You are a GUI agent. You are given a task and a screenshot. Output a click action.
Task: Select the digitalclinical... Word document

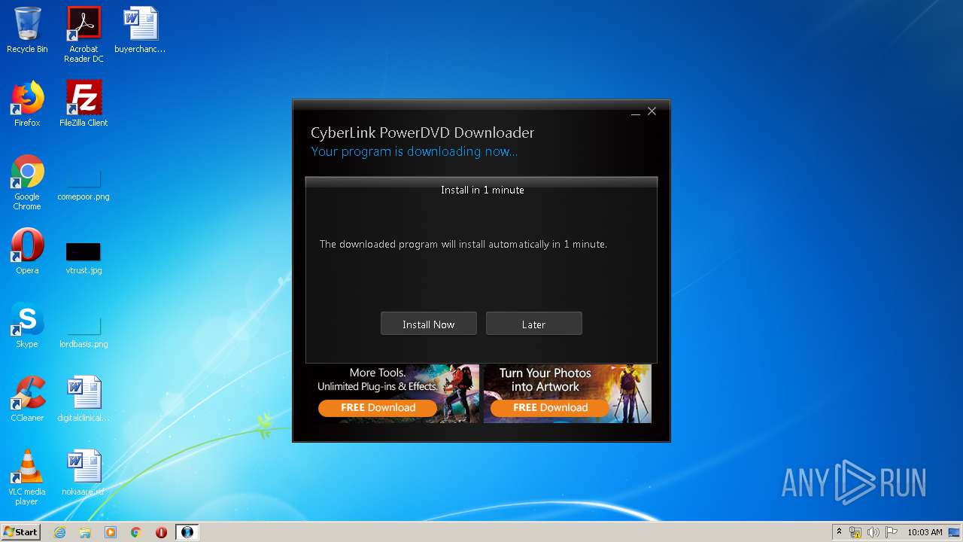tap(84, 399)
